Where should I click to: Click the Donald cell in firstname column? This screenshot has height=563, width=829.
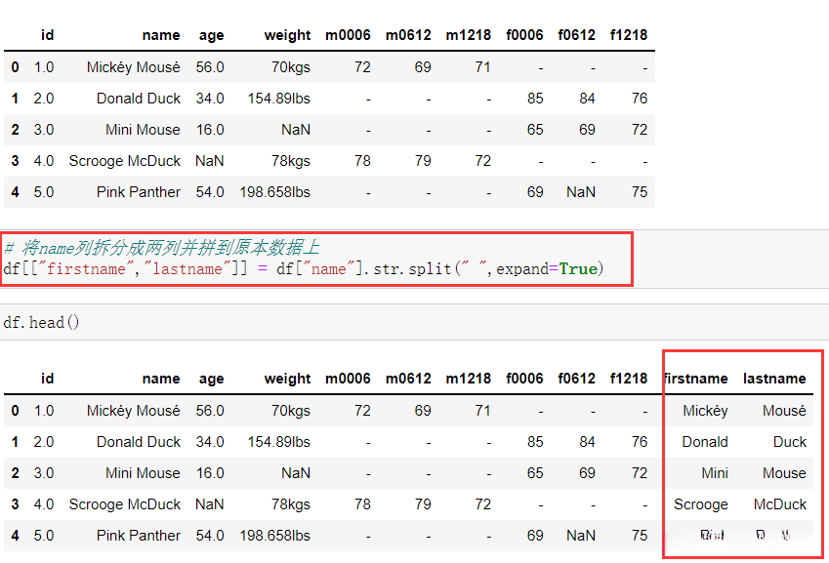point(705,442)
